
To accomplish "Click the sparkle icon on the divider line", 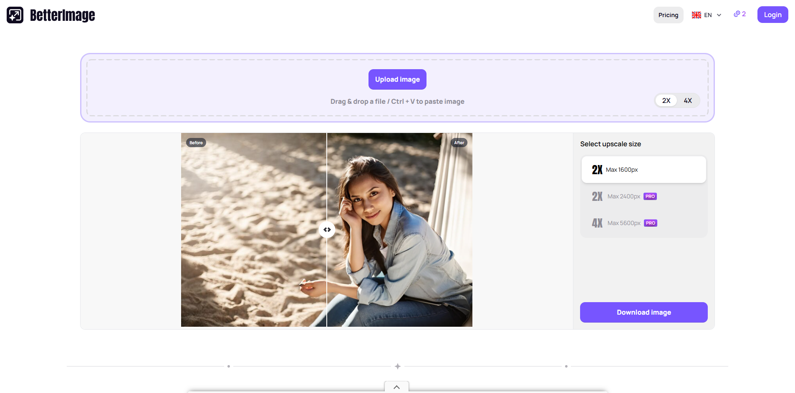I will [397, 366].
